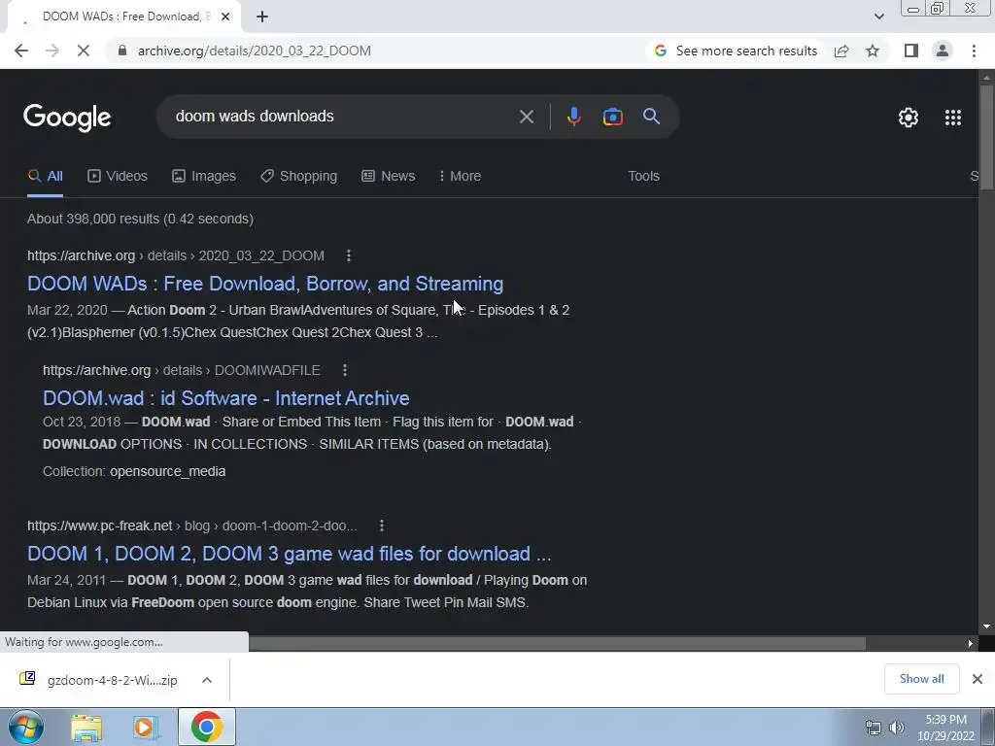This screenshot has height=746, width=995.
Task: Click the Chrome taskbar icon
Action: point(206,727)
